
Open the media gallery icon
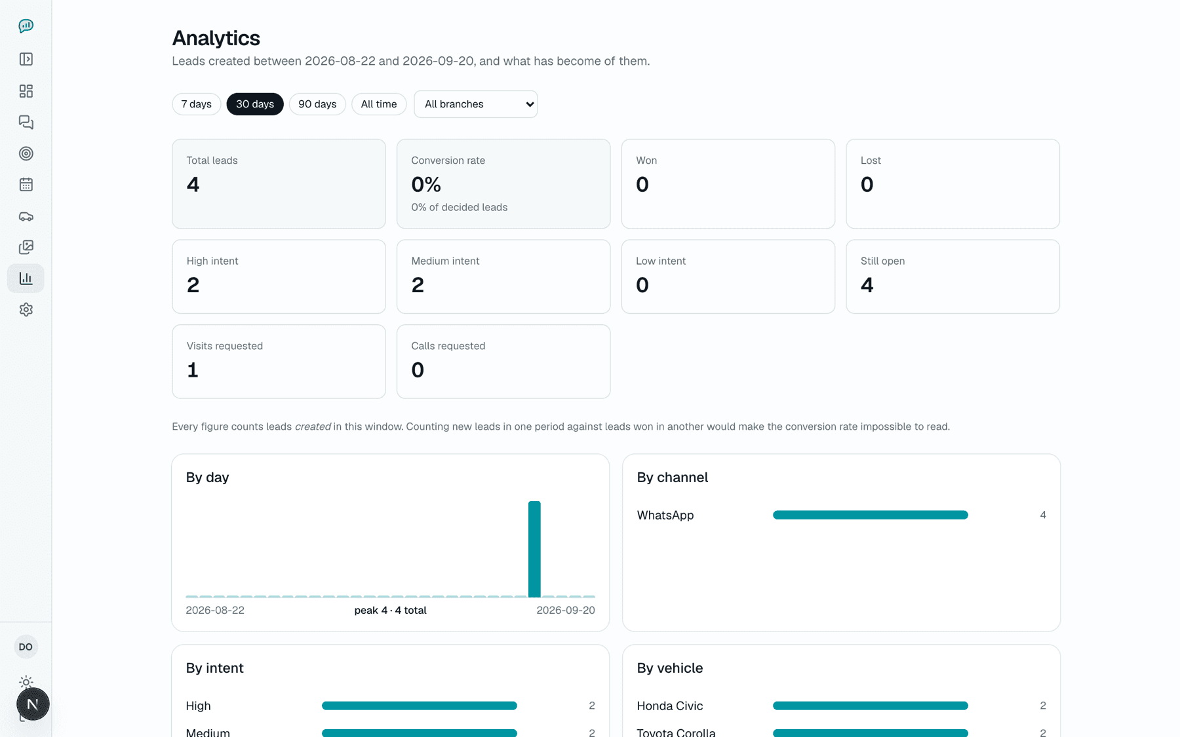click(26, 247)
